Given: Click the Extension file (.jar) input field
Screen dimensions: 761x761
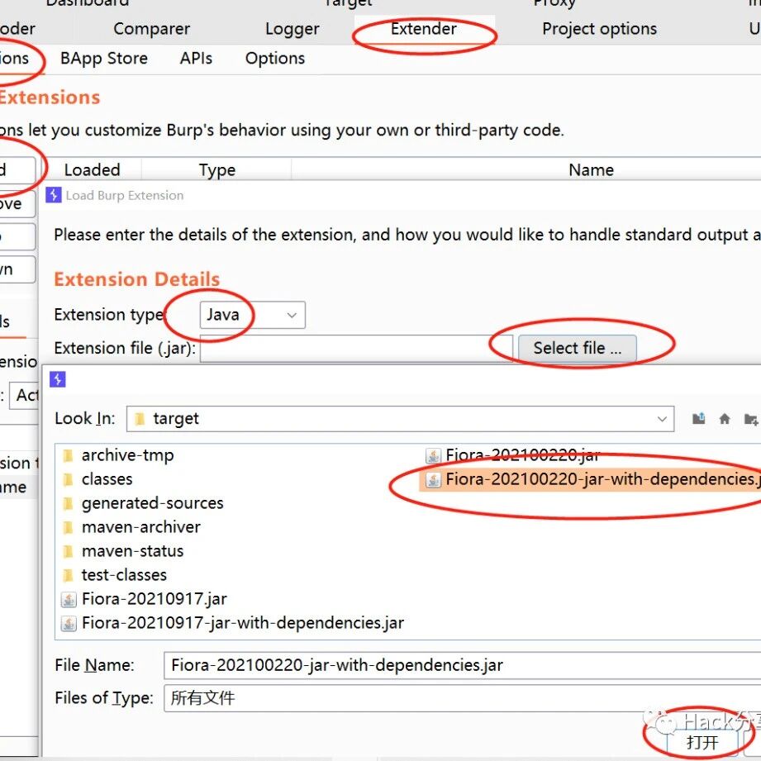Looking at the screenshot, I should click(x=356, y=349).
